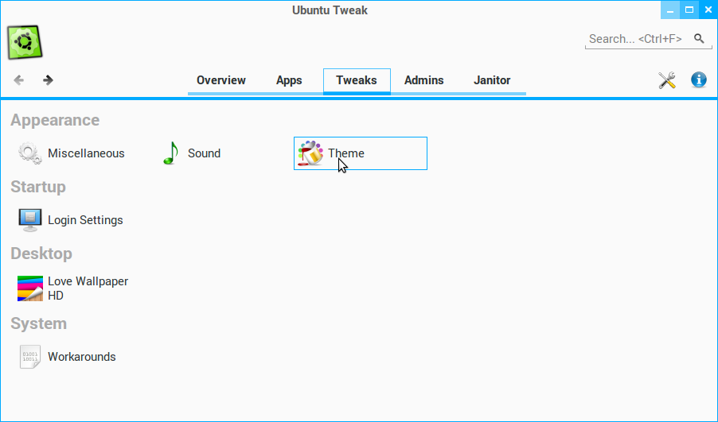Go forward with the right arrow
This screenshot has height=422, width=718.
[x=48, y=79]
